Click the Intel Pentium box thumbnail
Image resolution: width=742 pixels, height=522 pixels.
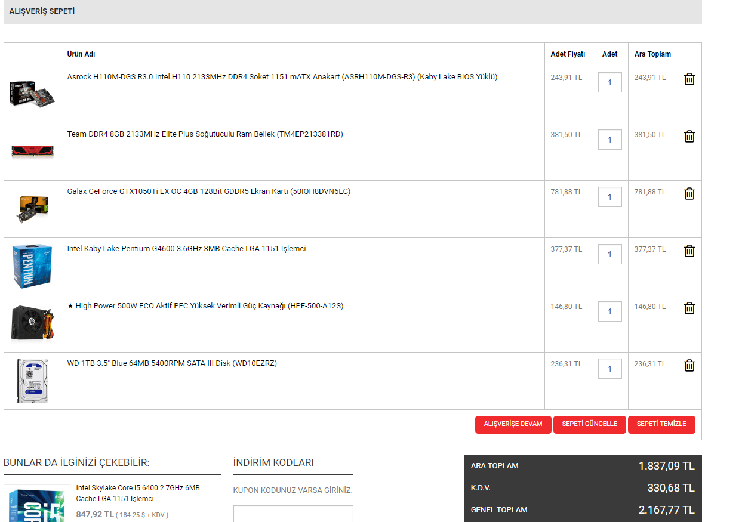point(32,266)
